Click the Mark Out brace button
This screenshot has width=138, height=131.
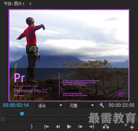coord(32,127)
